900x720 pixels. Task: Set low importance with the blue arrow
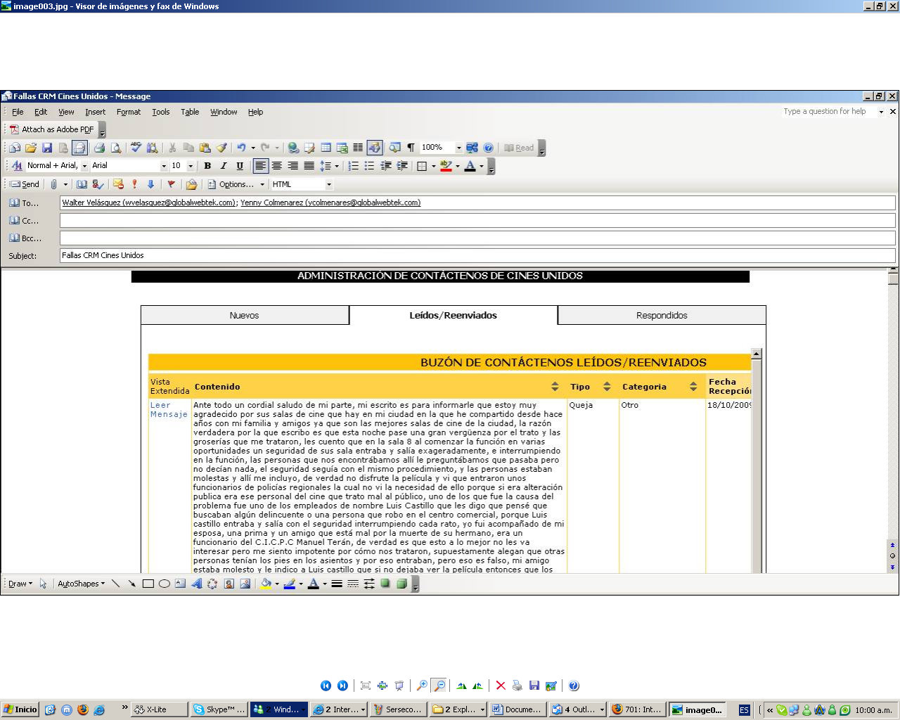click(x=150, y=184)
